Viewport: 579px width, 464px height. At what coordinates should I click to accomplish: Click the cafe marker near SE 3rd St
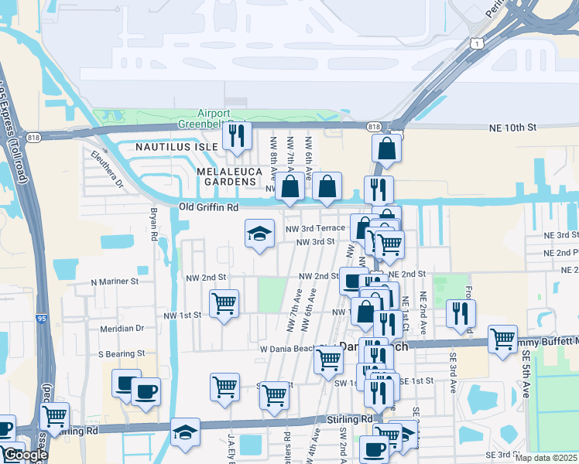coord(374,449)
